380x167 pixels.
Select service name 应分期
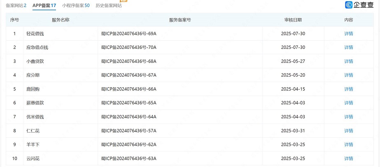click(x=33, y=75)
